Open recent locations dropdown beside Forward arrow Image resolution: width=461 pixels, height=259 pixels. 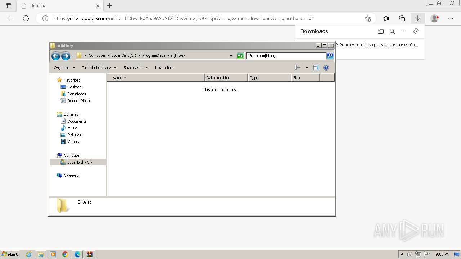tap(72, 56)
